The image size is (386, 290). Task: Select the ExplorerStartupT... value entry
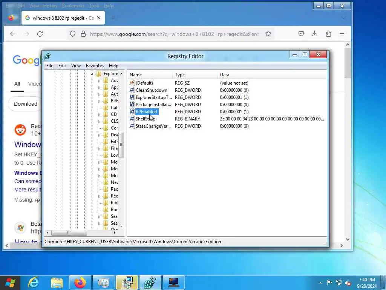click(x=154, y=97)
